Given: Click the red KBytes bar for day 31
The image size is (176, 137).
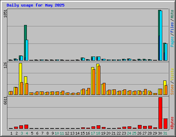Looking at the screenshot, I should point(165,124).
